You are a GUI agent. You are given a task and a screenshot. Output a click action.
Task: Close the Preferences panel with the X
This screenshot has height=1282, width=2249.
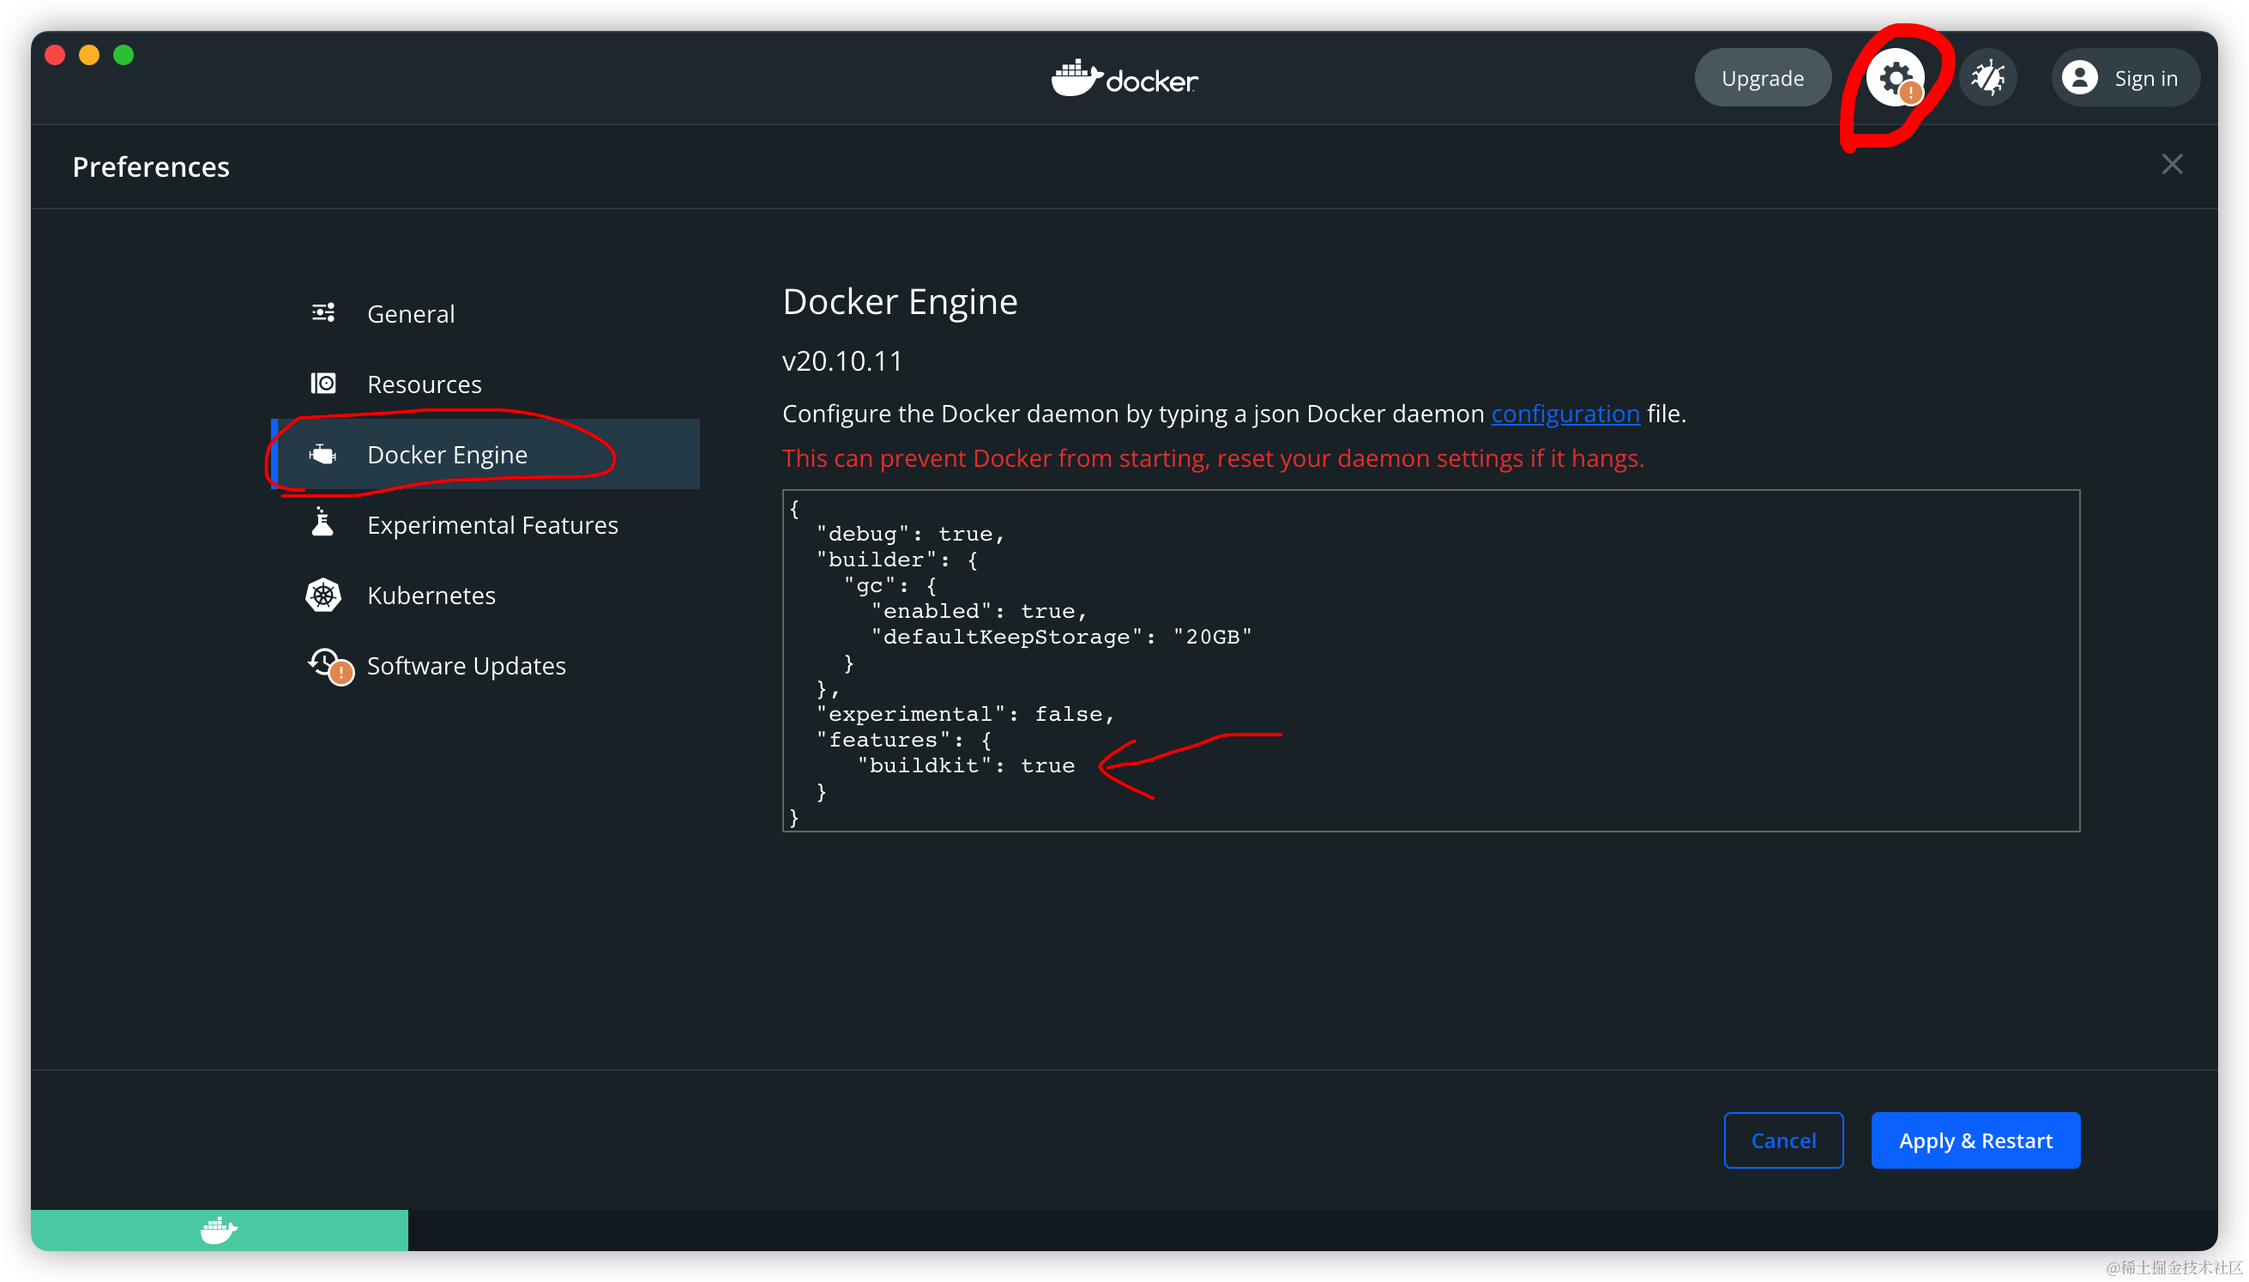pos(2172,165)
